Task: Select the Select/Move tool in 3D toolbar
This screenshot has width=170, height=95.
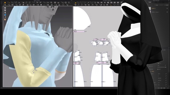Action: [x=9, y=2]
